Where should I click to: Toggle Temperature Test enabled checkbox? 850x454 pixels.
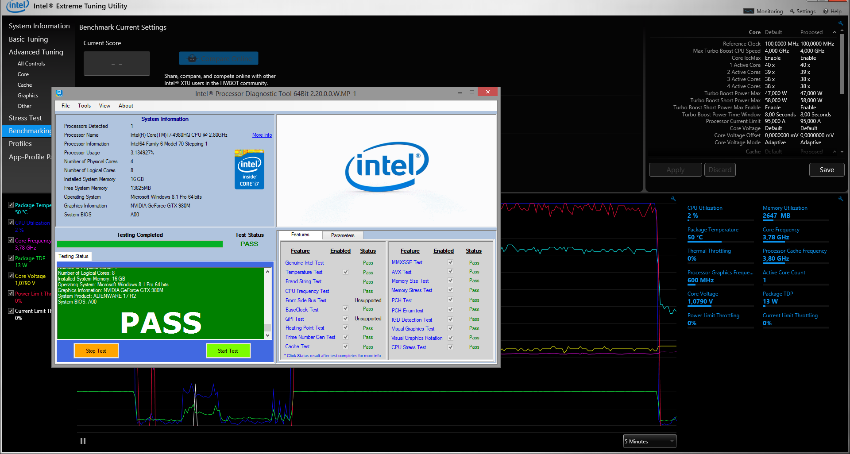(x=345, y=272)
